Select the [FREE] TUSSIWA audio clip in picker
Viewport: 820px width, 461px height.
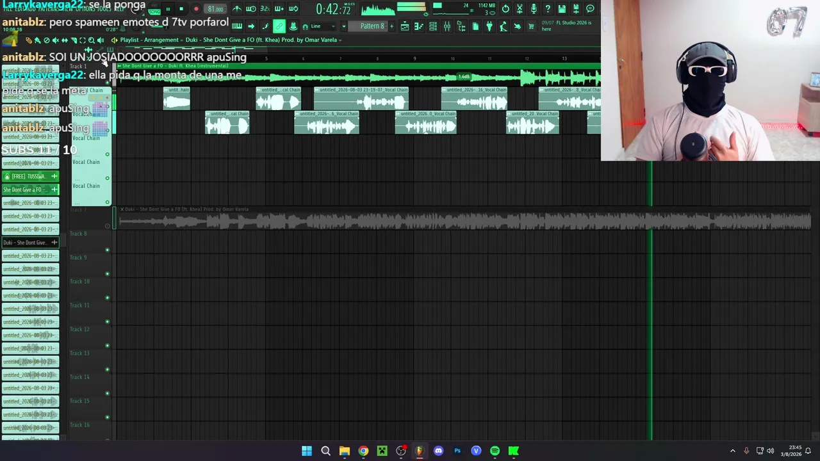click(x=30, y=176)
